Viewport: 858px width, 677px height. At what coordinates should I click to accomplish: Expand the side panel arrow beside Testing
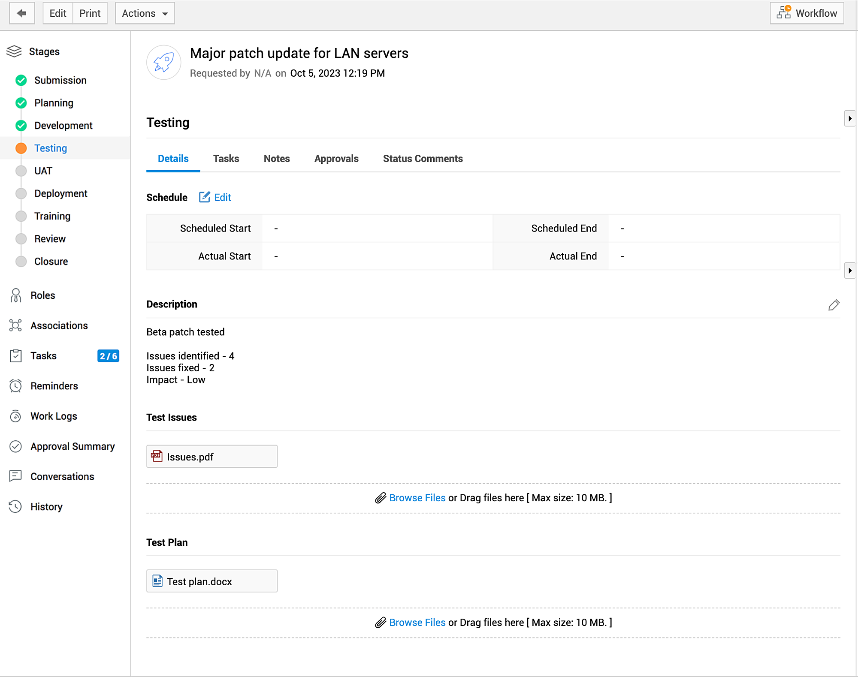pos(849,118)
